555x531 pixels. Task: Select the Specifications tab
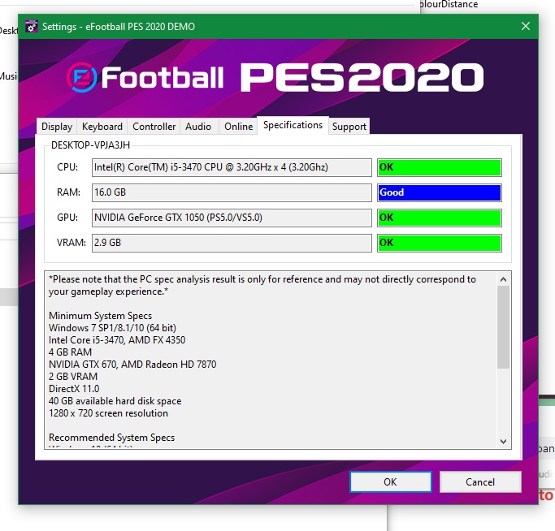pyautogui.click(x=293, y=125)
